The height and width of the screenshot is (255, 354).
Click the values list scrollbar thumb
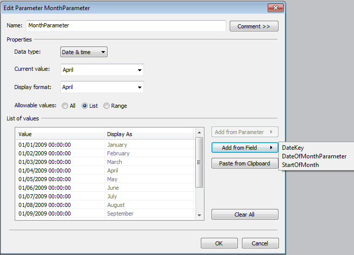(x=199, y=162)
